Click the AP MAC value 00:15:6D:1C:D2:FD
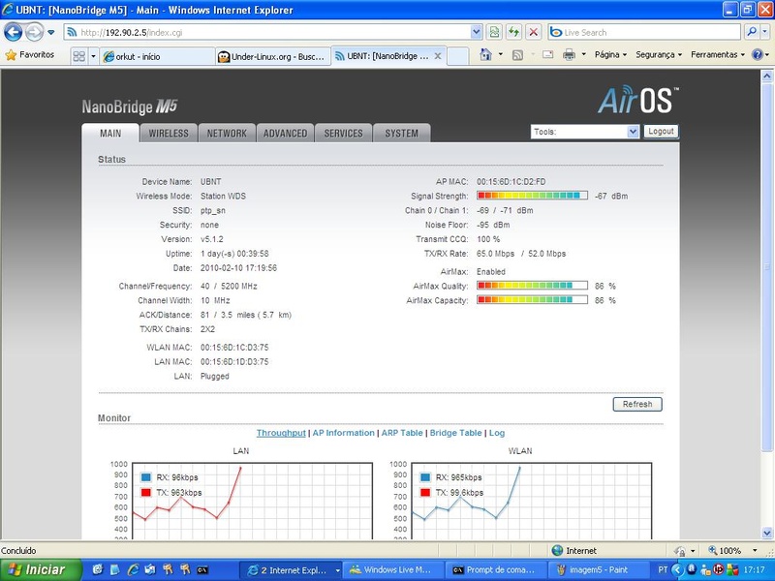 (x=511, y=182)
